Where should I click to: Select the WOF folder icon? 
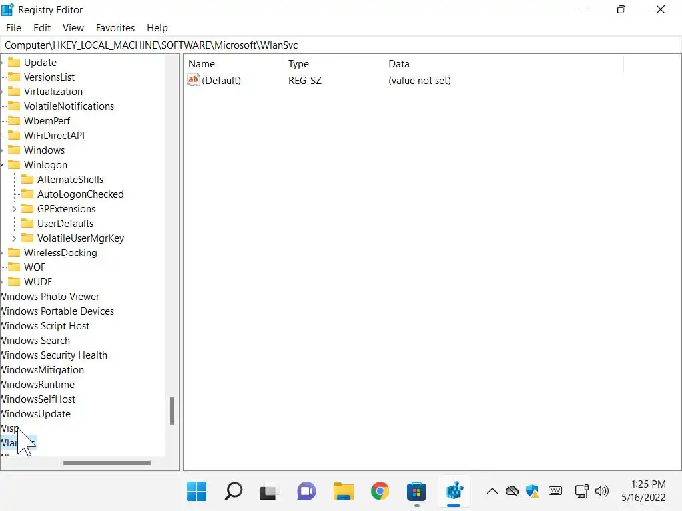(x=15, y=267)
